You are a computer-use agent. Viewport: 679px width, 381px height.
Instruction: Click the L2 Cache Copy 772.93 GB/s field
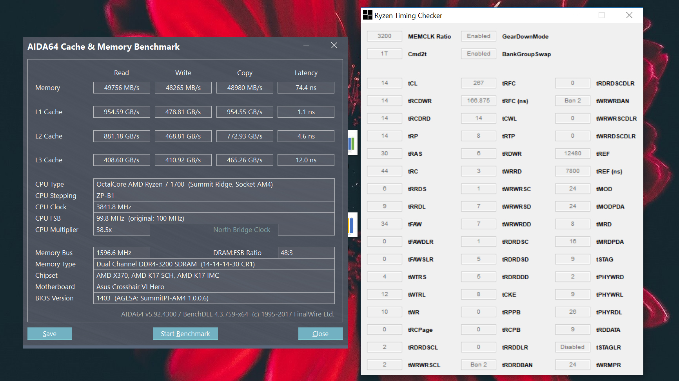click(x=245, y=136)
